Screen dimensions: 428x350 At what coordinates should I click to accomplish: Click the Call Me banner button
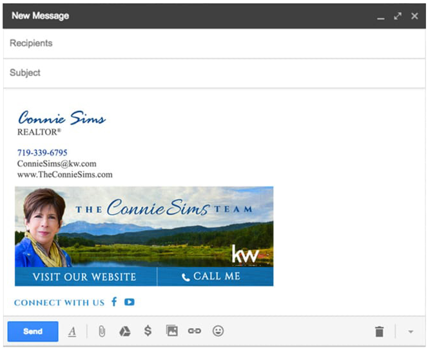[x=211, y=277]
